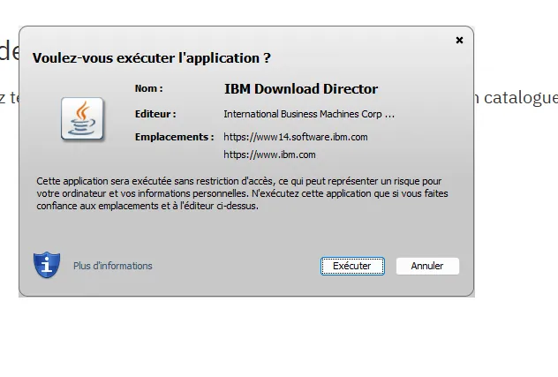The height and width of the screenshot is (377, 558).
Task: Click the Editeur label
Action: (155, 114)
